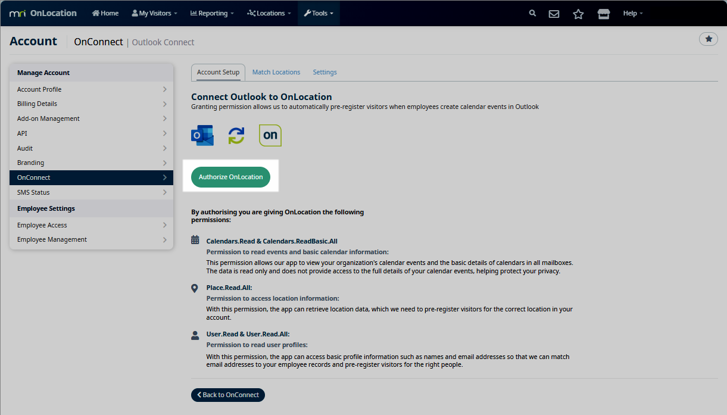Click the Back to OnConnect button
This screenshot has height=415, width=727.
pyautogui.click(x=228, y=395)
